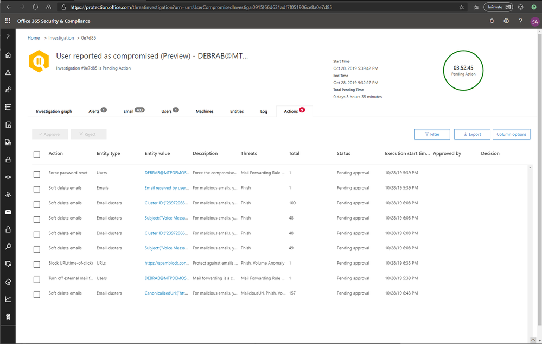Open the Reports chart icon in the sidebar
542x344 pixels.
tap(8, 299)
